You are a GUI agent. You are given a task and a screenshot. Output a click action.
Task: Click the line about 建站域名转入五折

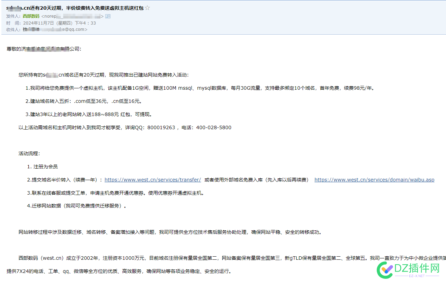click(84, 101)
